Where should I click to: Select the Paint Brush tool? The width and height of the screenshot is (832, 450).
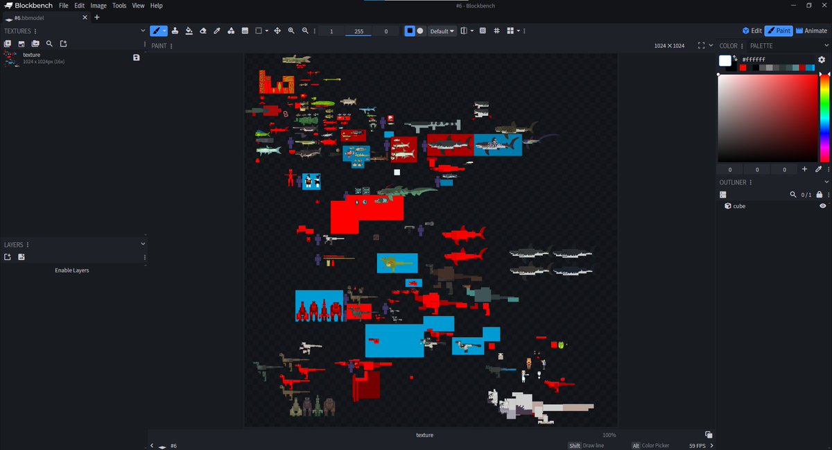[156, 31]
